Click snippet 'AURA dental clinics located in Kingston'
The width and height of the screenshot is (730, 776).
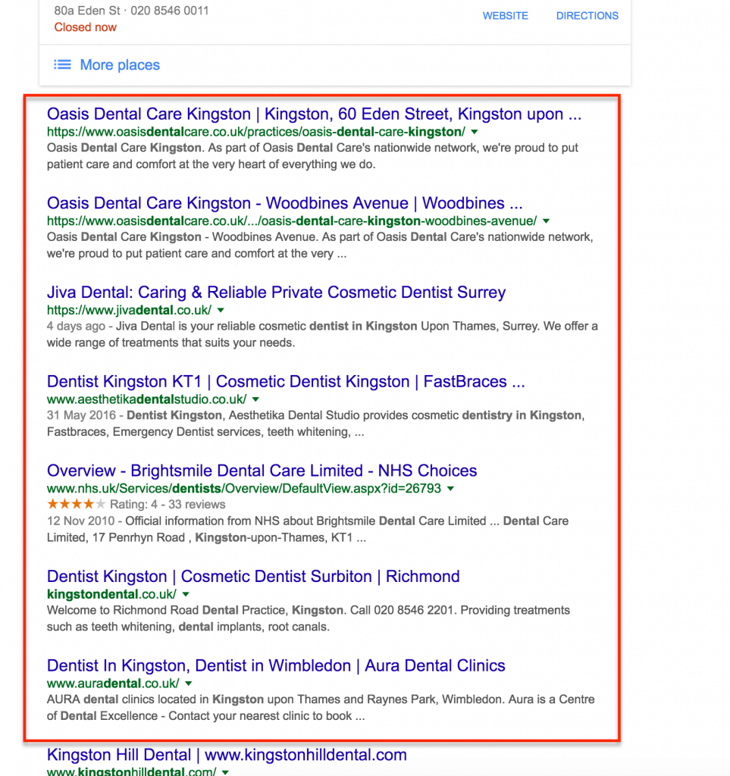[x=321, y=707]
